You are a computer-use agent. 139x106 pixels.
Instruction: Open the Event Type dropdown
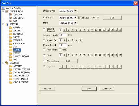(75, 11)
